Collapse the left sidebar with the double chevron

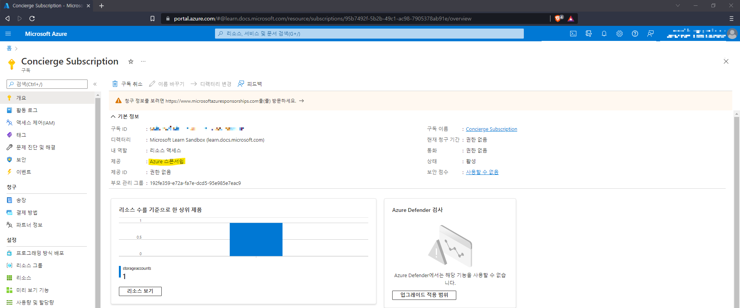point(95,84)
